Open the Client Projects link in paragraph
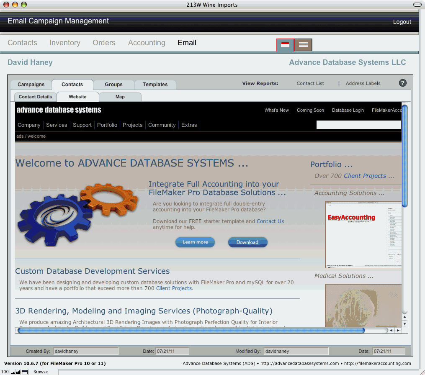 [x=174, y=288]
